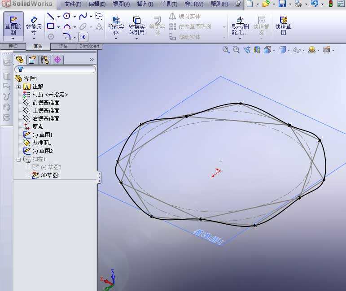Open the 文件(F) menu
Viewport: 346px width, 291px height.
coord(73,4)
